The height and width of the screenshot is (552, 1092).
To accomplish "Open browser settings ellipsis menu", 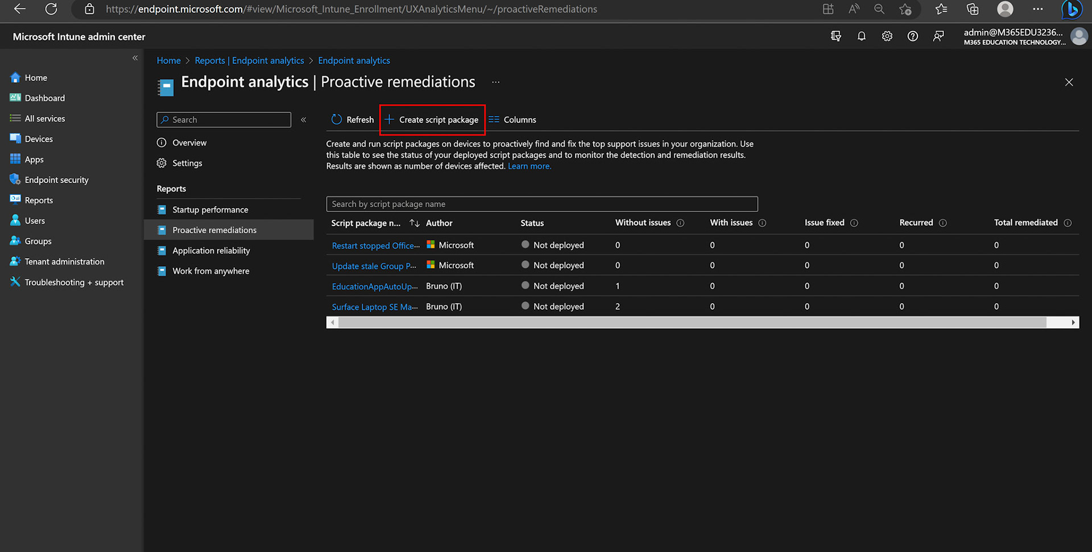I will click(1038, 9).
